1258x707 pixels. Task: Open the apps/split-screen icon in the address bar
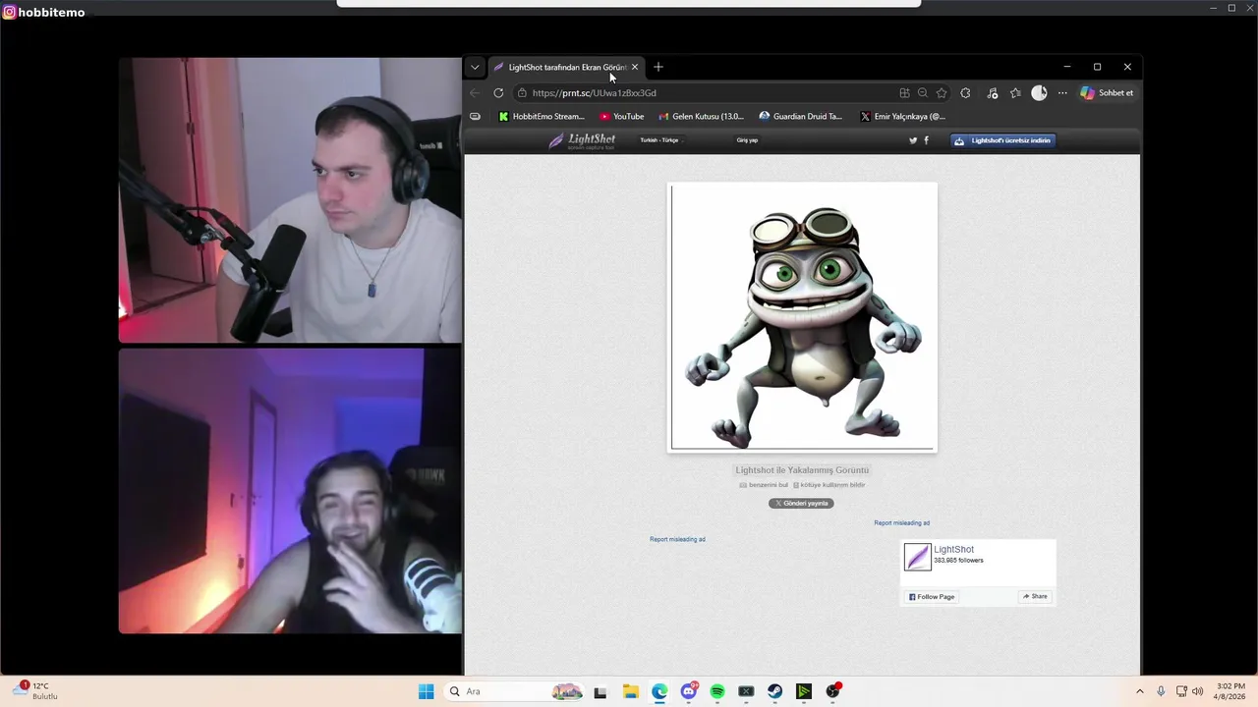click(904, 93)
